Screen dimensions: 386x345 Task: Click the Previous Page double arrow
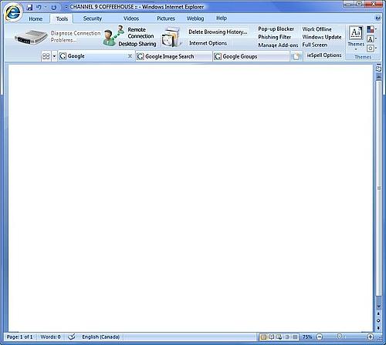(378, 313)
